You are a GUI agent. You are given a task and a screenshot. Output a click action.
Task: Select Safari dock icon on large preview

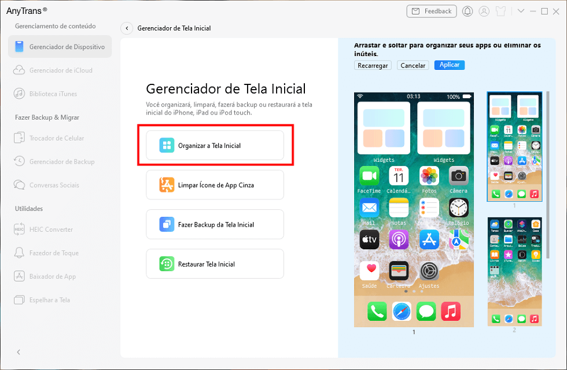402,311
